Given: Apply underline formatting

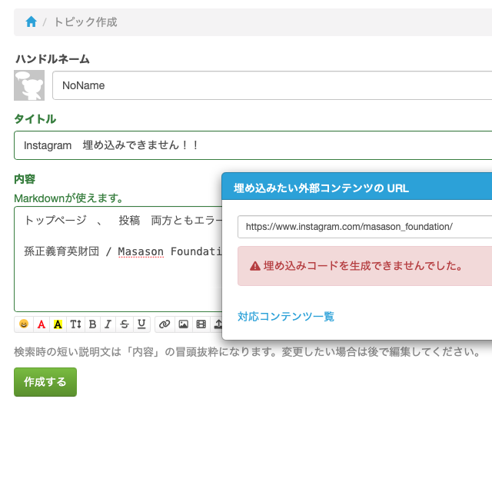Looking at the screenshot, I should 141,324.
